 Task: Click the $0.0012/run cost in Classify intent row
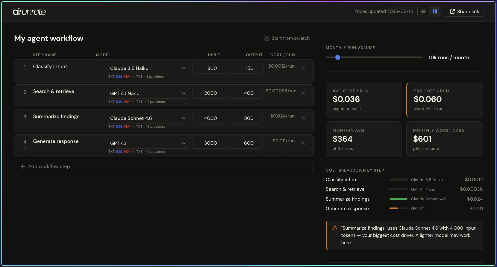coord(281,66)
